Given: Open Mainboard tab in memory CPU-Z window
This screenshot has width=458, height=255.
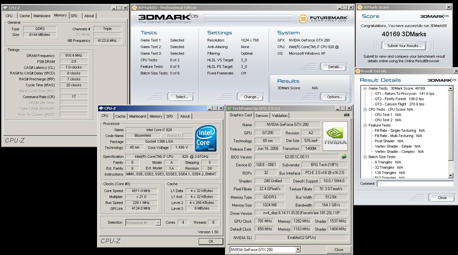Looking at the screenshot, I should 42,16.
